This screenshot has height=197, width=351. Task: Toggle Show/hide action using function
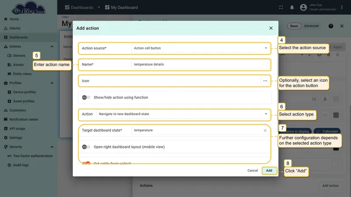pyautogui.click(x=86, y=97)
